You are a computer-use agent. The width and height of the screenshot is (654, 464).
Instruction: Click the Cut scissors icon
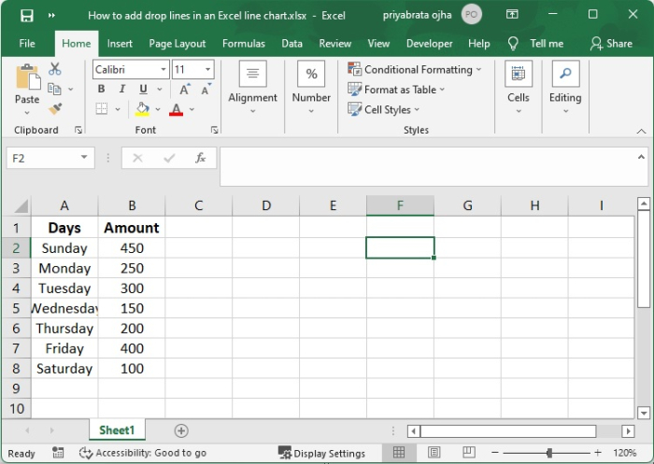click(x=54, y=69)
